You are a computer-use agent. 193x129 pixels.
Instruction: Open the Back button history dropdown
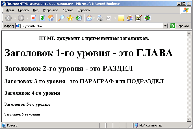(x=15, y=18)
